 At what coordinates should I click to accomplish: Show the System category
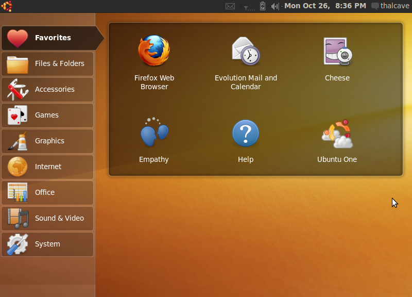[x=47, y=244]
